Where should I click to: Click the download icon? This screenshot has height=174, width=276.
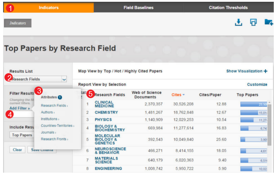(x=238, y=22)
